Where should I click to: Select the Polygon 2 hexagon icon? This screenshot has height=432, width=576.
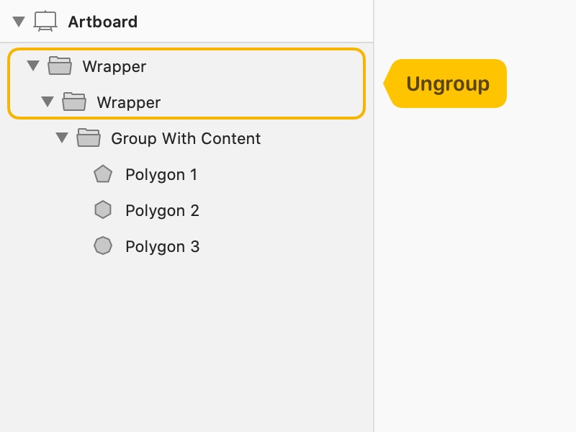point(103,210)
